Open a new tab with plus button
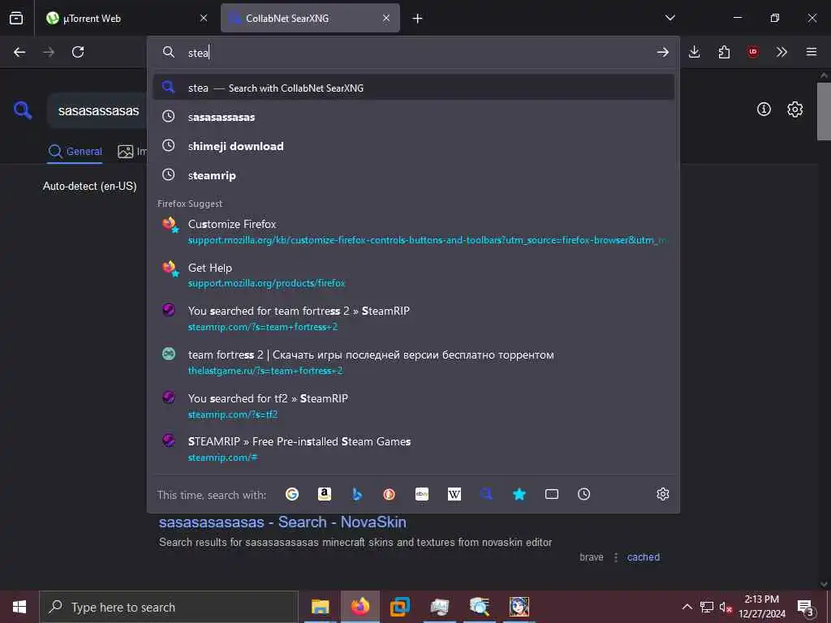The image size is (831, 623). [x=417, y=19]
